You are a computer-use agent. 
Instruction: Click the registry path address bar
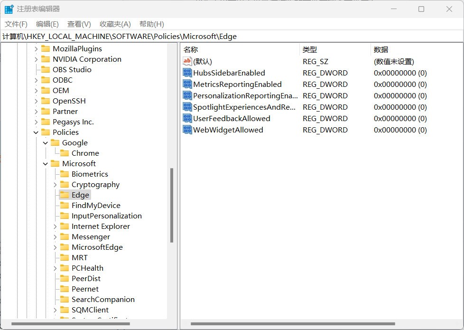(232, 37)
